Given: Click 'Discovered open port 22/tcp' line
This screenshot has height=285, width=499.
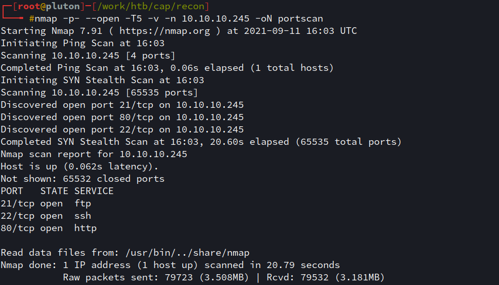Looking at the screenshot, I should tap(122, 129).
